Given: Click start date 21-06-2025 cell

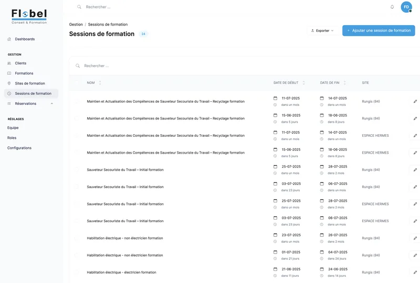Looking at the screenshot, I should [x=291, y=269].
